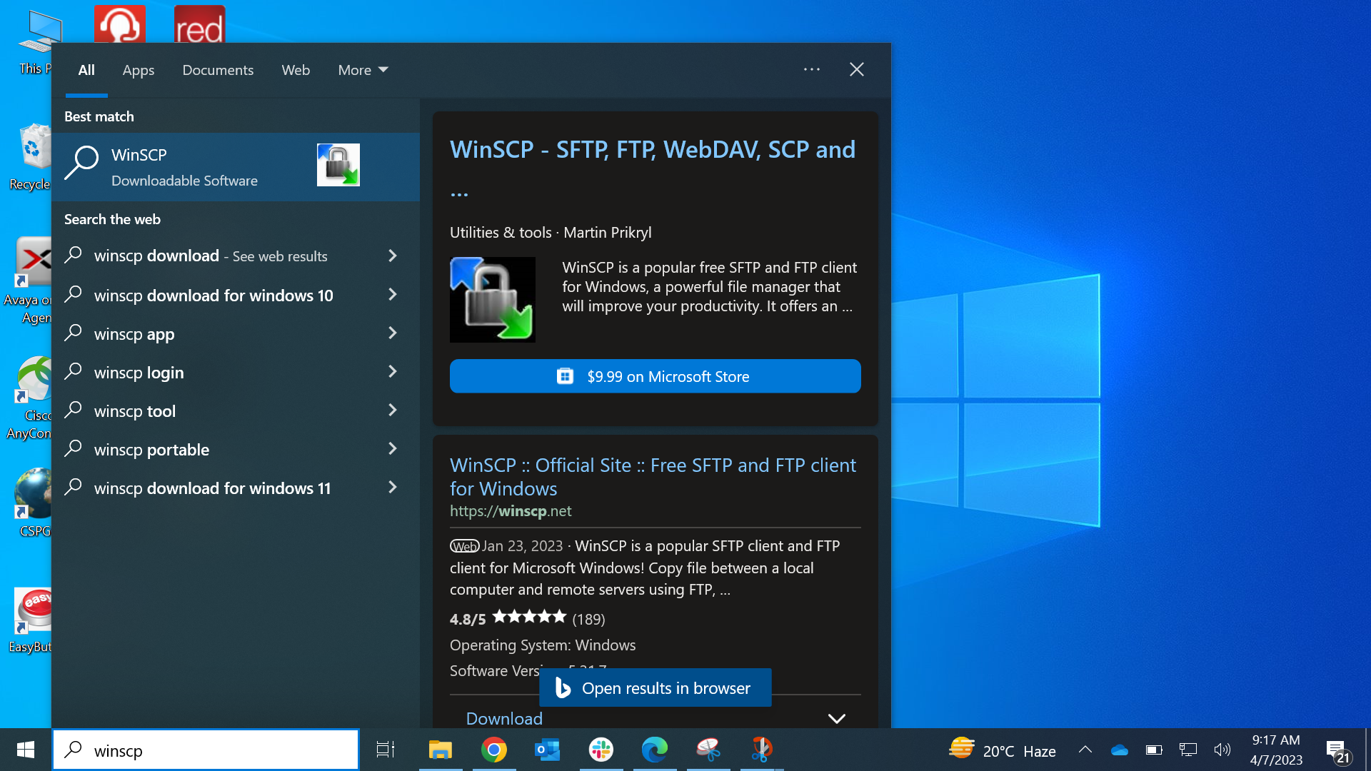Image resolution: width=1371 pixels, height=771 pixels.
Task: Show hidden system tray icons
Action: point(1085,750)
